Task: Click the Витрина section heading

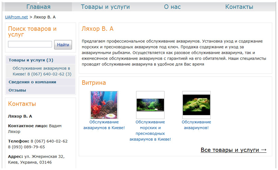Action: pos(94,83)
